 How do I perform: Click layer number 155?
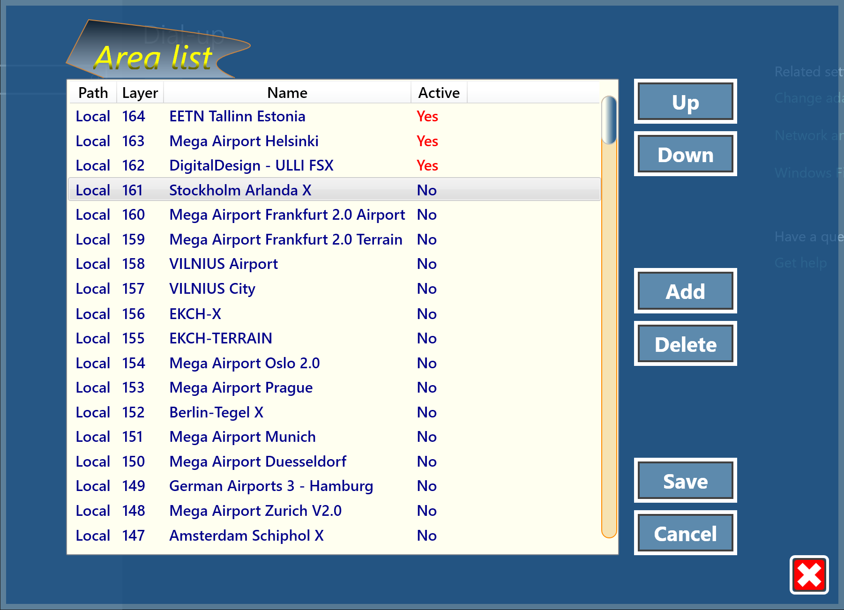[x=134, y=338]
